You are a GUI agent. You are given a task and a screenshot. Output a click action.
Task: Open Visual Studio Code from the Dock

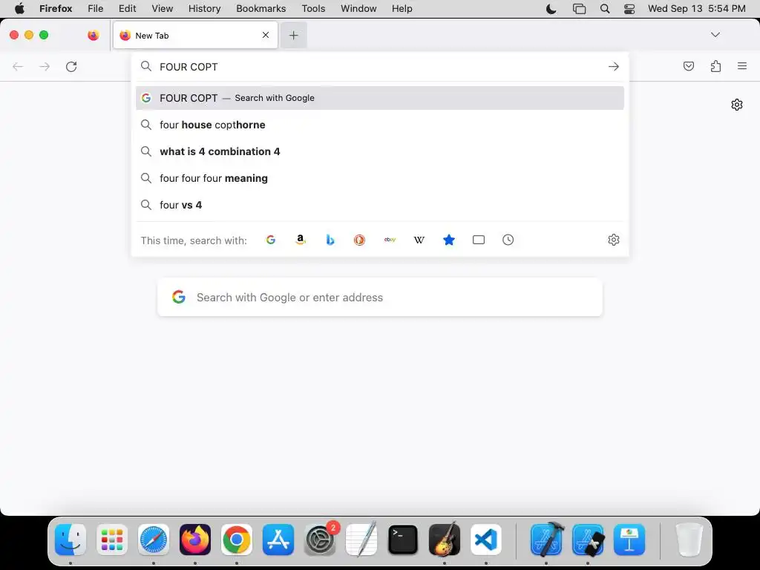pos(486,540)
